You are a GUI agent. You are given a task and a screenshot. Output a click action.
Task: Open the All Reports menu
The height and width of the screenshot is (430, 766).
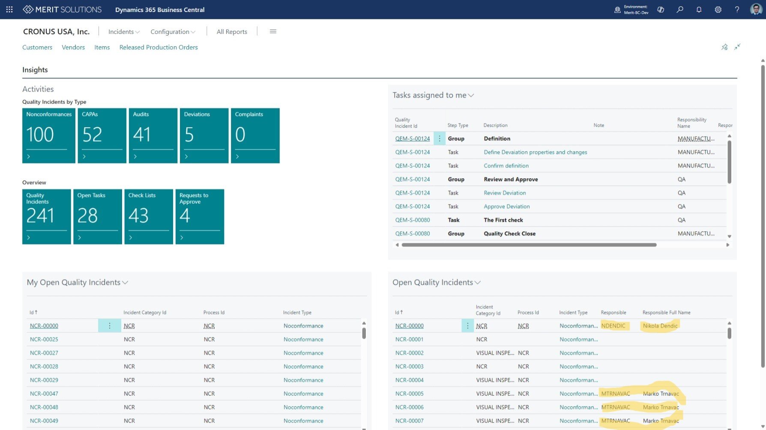(232, 32)
